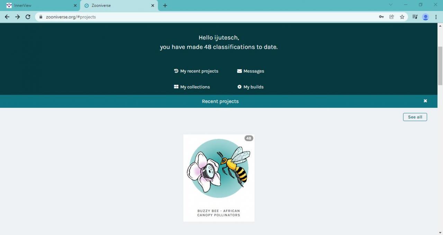Click the grid icon beside My collections
The width and height of the screenshot is (443, 235).
tap(176, 87)
